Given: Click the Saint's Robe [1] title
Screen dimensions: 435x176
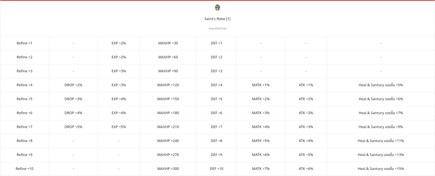Looking at the screenshot, I should tap(217, 19).
